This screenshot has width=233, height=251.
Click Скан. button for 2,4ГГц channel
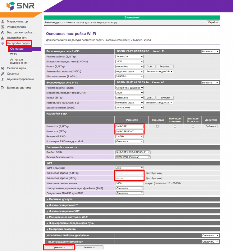(x=149, y=66)
